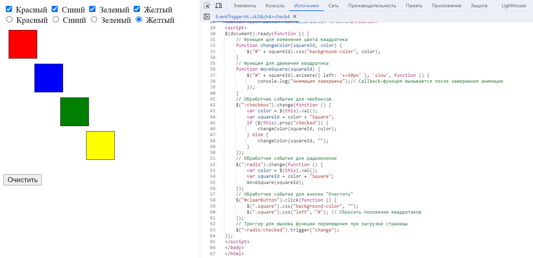Image resolution: width=533 pixels, height=258 pixels.
Task: Uncheck the Желтый checkbox
Action: (x=137, y=9)
